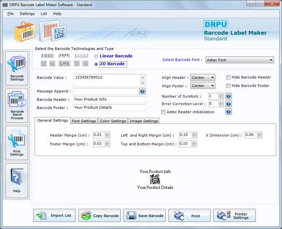
Task: Click the shopping bag barcode logo
Action: 25,32
